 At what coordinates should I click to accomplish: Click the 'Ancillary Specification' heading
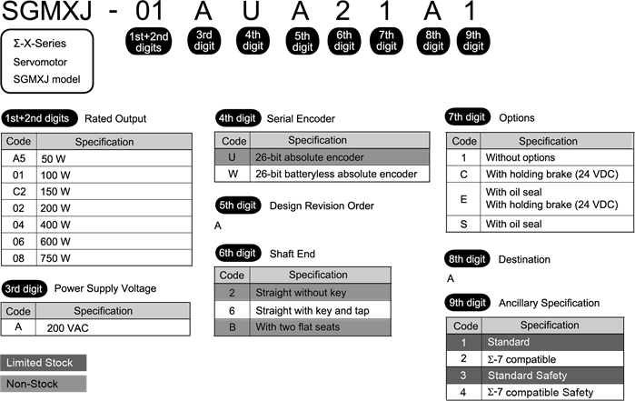[x=549, y=304]
